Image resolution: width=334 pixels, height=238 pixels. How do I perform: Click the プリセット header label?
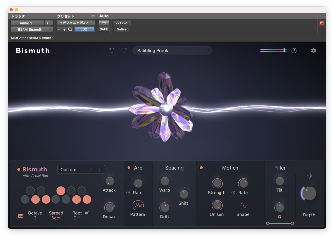pyautogui.click(x=66, y=16)
